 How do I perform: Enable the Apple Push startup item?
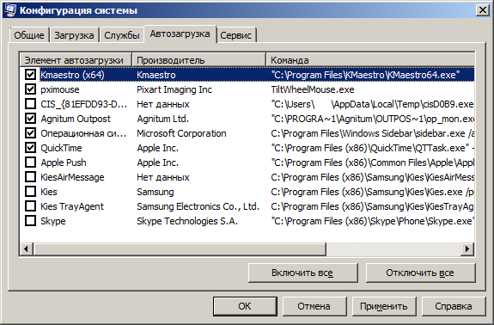pyautogui.click(x=30, y=162)
